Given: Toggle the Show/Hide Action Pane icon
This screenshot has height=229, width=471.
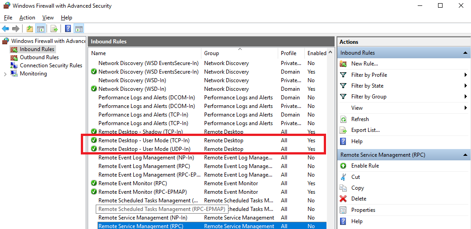Looking at the screenshot, I should (x=79, y=29).
